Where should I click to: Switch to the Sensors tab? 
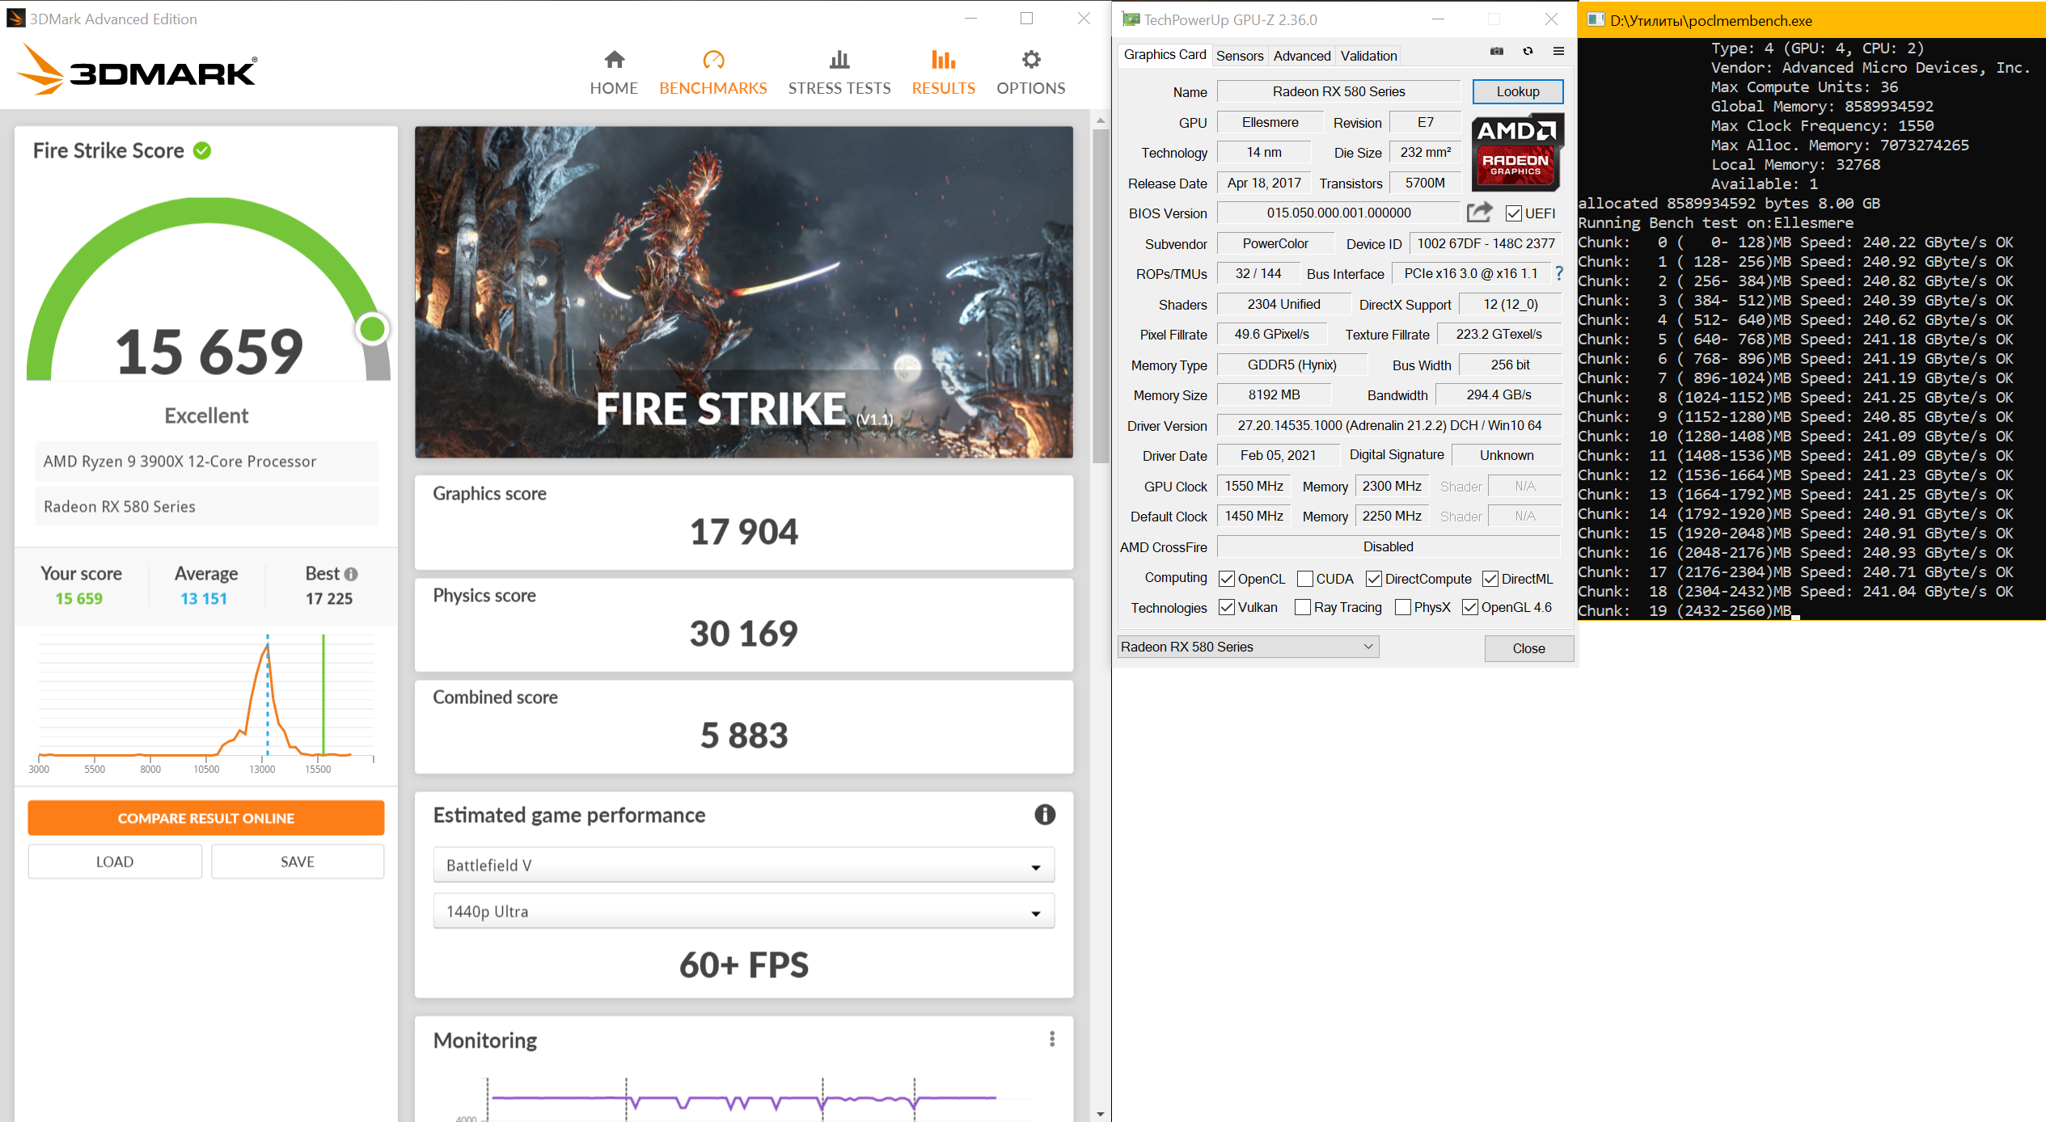tap(1239, 56)
